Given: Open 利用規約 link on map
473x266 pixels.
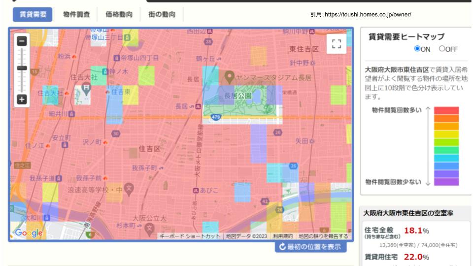Looking at the screenshot, I should pos(283,236).
